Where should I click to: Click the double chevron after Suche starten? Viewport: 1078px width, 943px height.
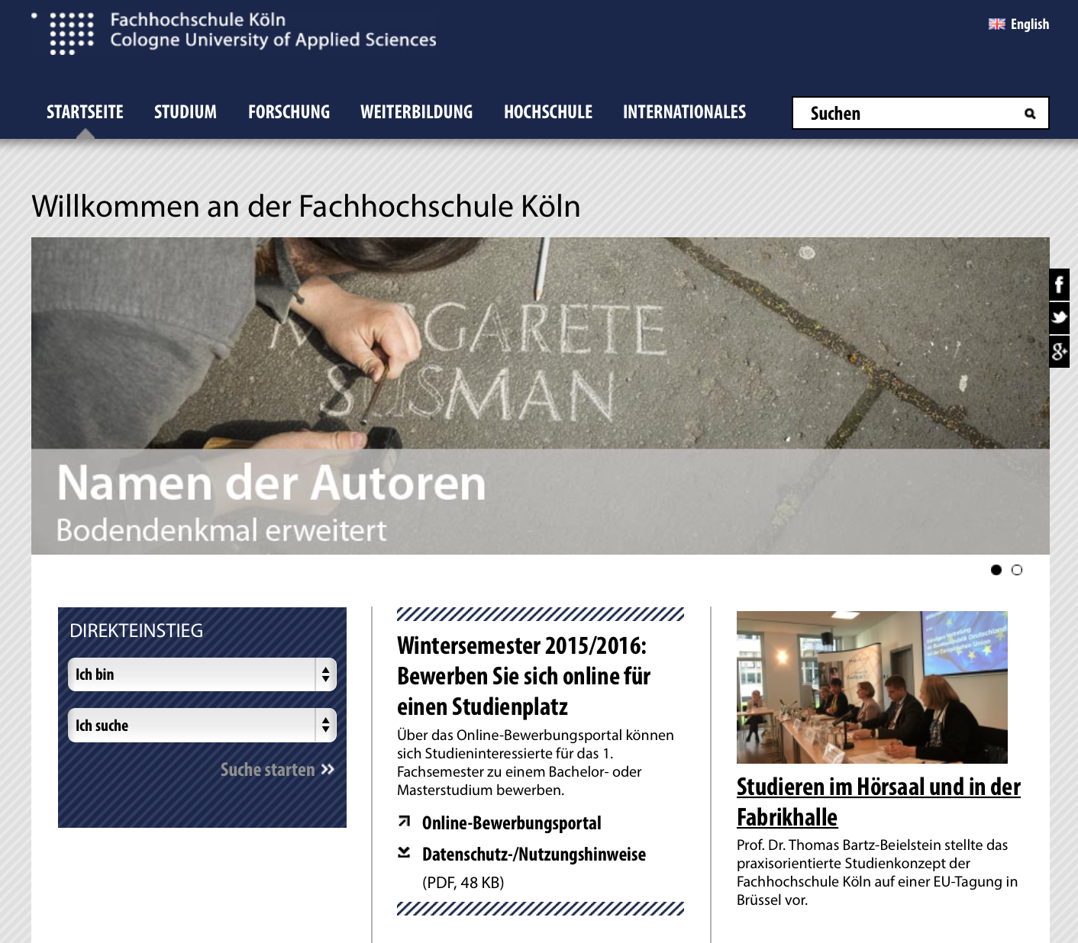(x=328, y=769)
